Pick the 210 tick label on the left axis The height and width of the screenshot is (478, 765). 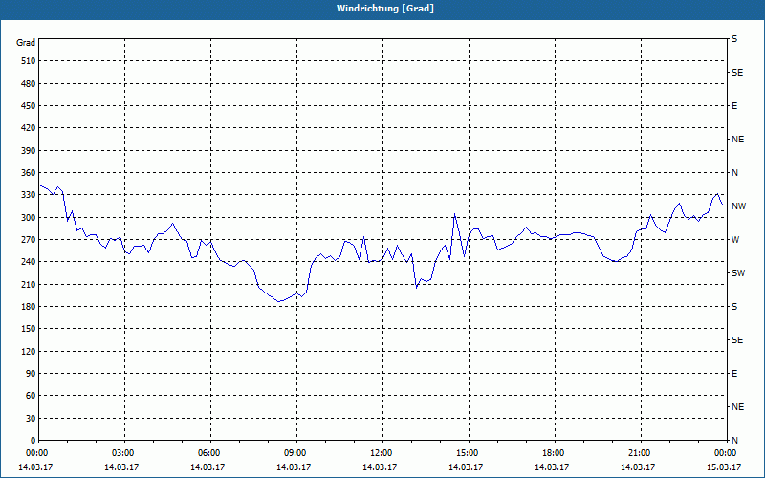pos(28,284)
